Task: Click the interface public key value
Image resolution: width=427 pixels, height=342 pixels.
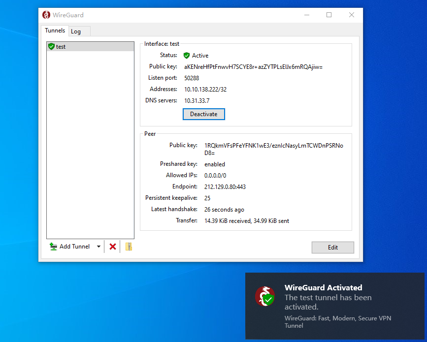Action: click(253, 67)
